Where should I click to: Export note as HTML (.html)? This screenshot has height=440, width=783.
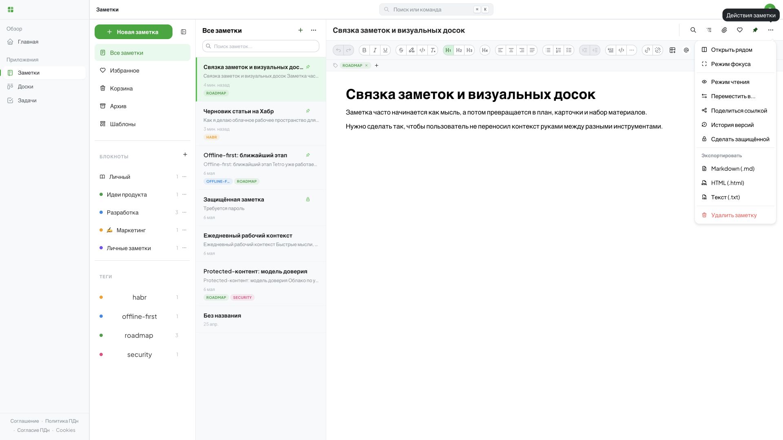click(735, 183)
